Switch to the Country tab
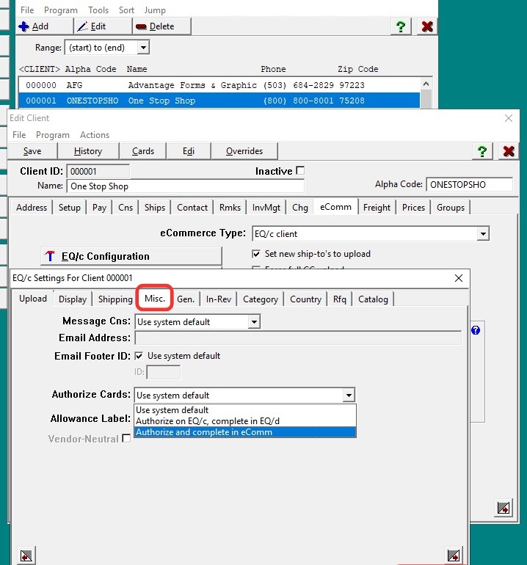 pos(305,299)
